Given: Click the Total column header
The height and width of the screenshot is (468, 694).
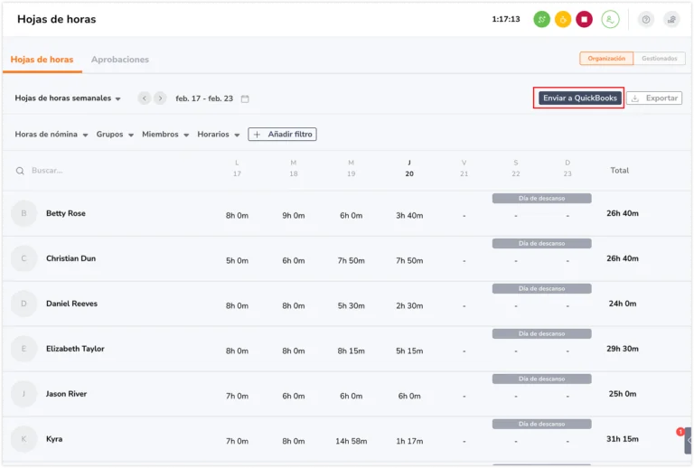Looking at the screenshot, I should pyautogui.click(x=620, y=170).
